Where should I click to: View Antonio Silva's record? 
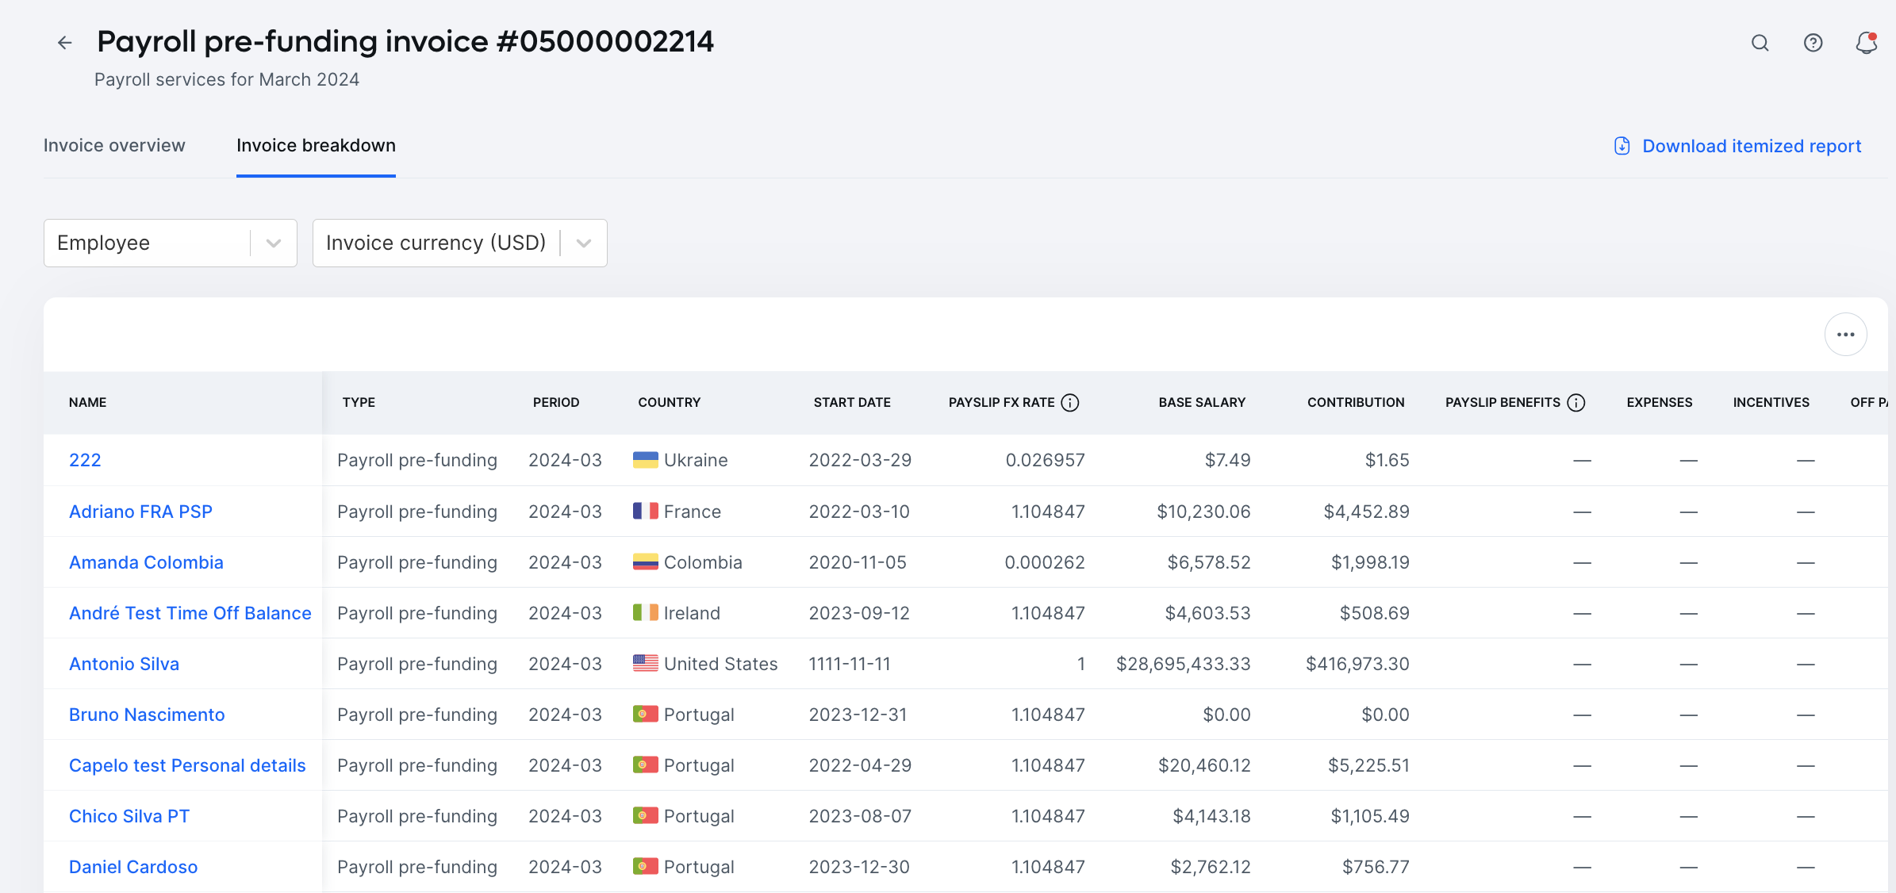124,664
